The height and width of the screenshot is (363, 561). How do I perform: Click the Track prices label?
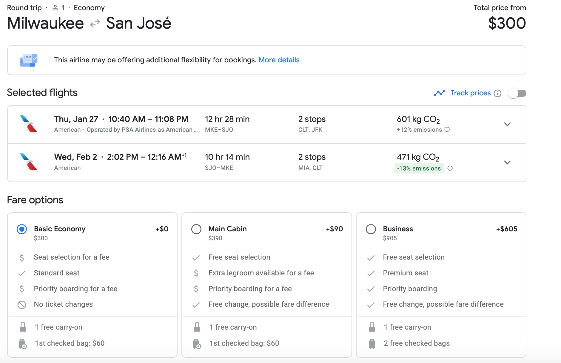click(471, 93)
